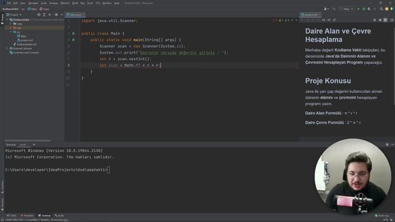Select Scratches and Consoles in tree
Viewport: 395px width, 222px height.
pos(24,52)
